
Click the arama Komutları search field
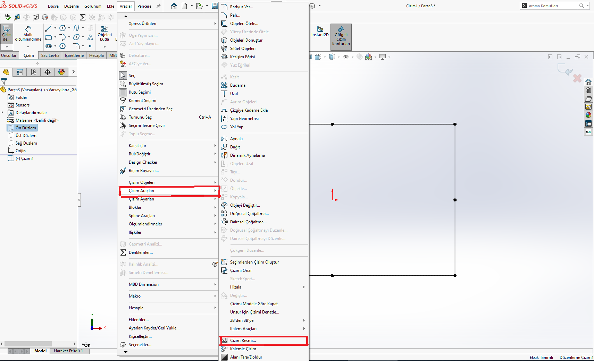[x=552, y=6]
